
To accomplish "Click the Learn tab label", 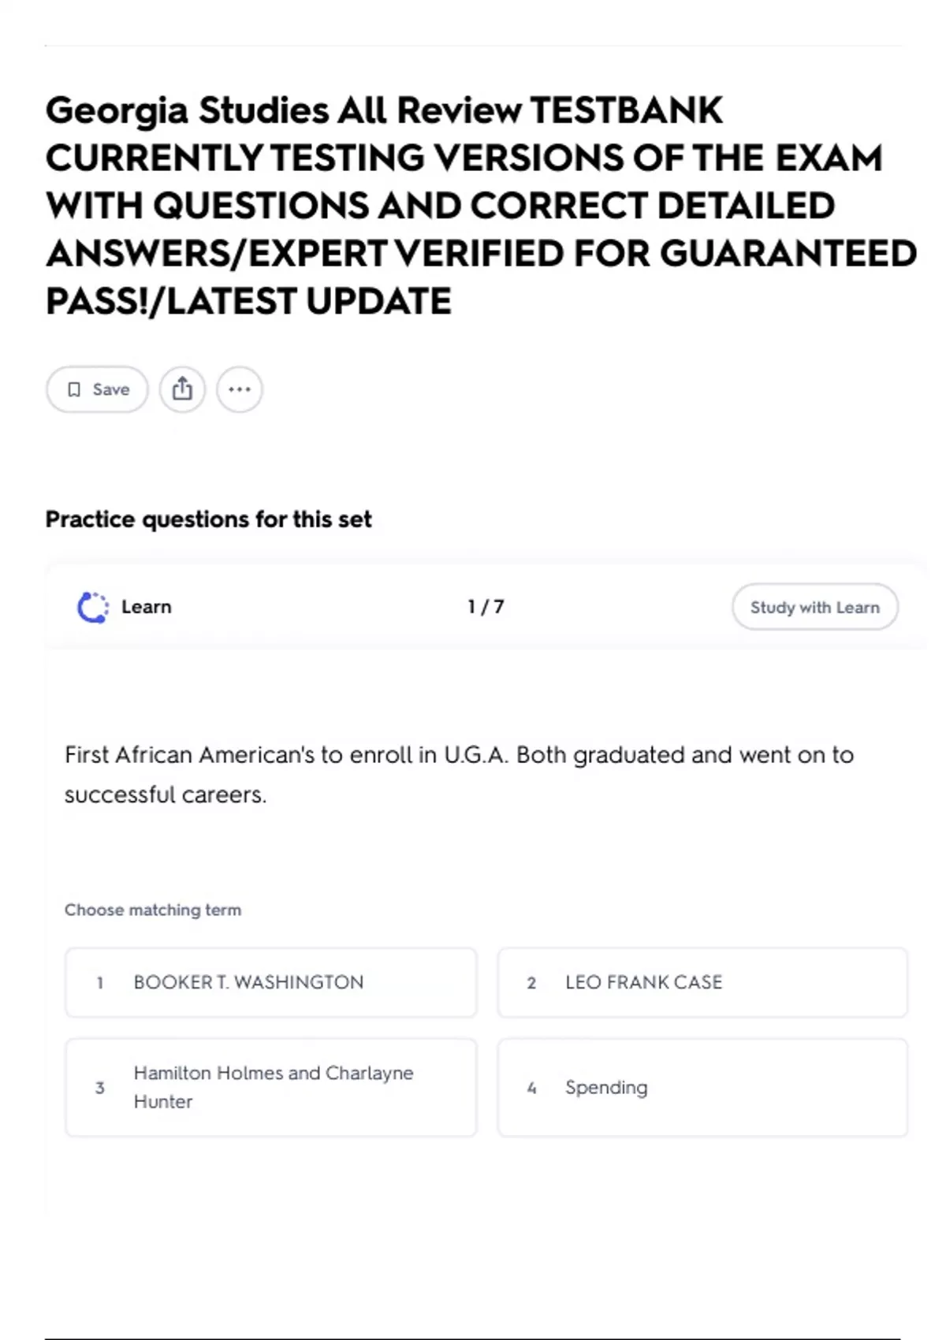I will coord(146,607).
